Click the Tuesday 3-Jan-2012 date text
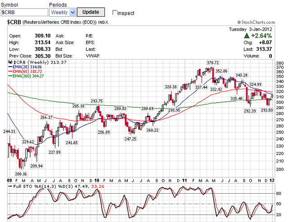 tap(251, 29)
